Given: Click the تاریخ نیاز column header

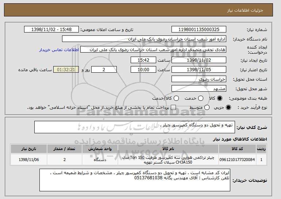Looking at the screenshot, I should click(x=29, y=149).
